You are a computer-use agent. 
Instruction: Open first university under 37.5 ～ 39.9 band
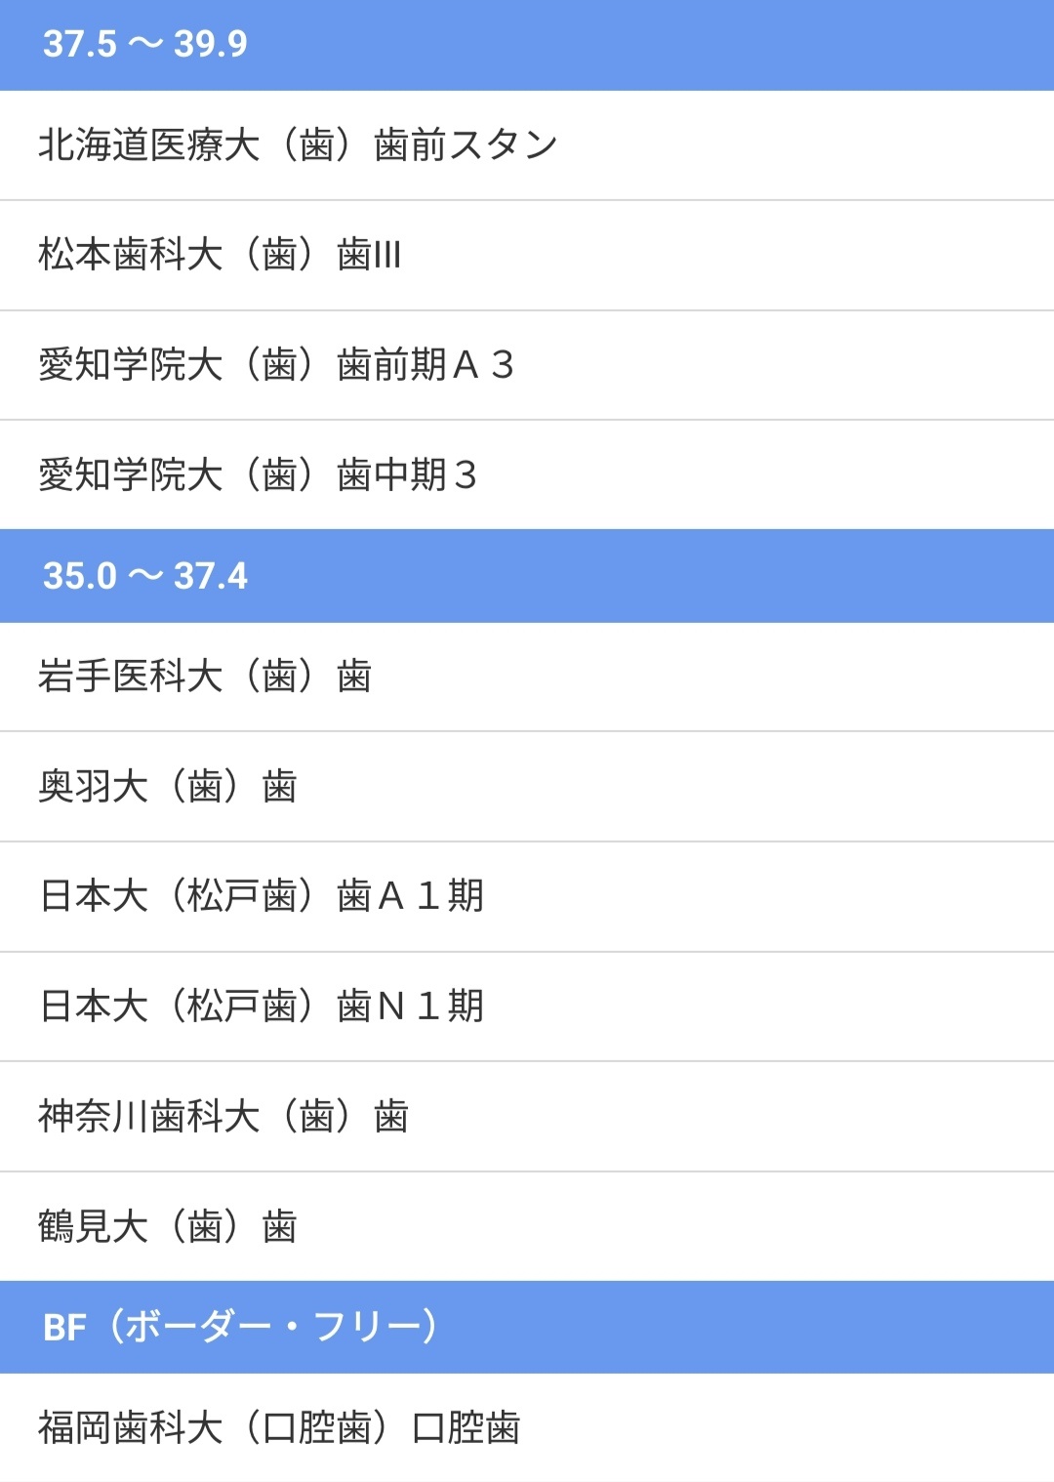[298, 145]
